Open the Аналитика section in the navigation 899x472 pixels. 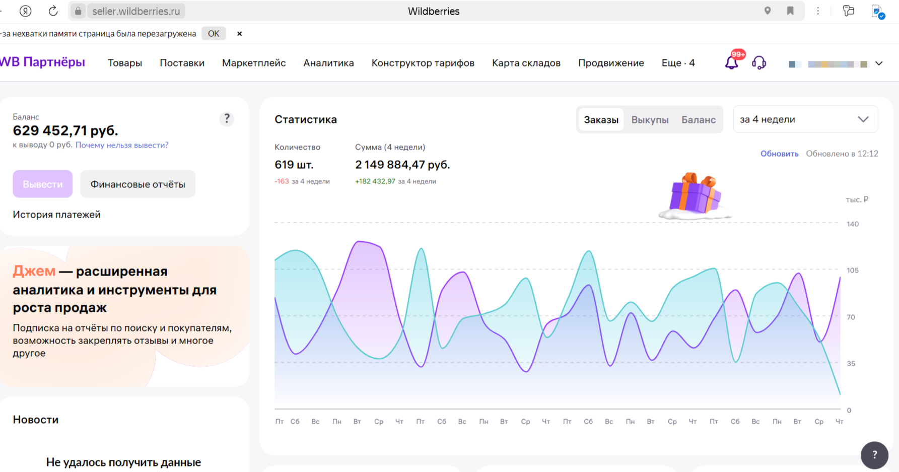coord(328,62)
